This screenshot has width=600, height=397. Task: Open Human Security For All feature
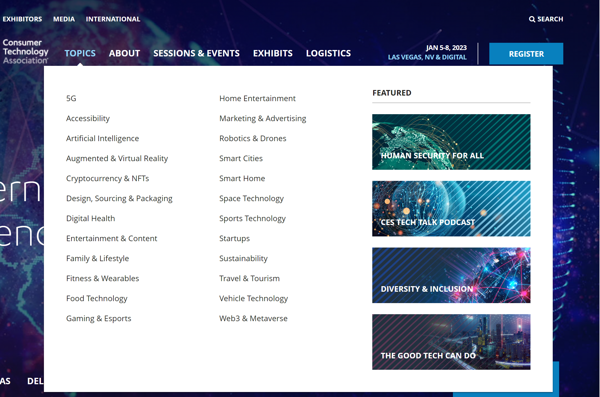pos(451,142)
